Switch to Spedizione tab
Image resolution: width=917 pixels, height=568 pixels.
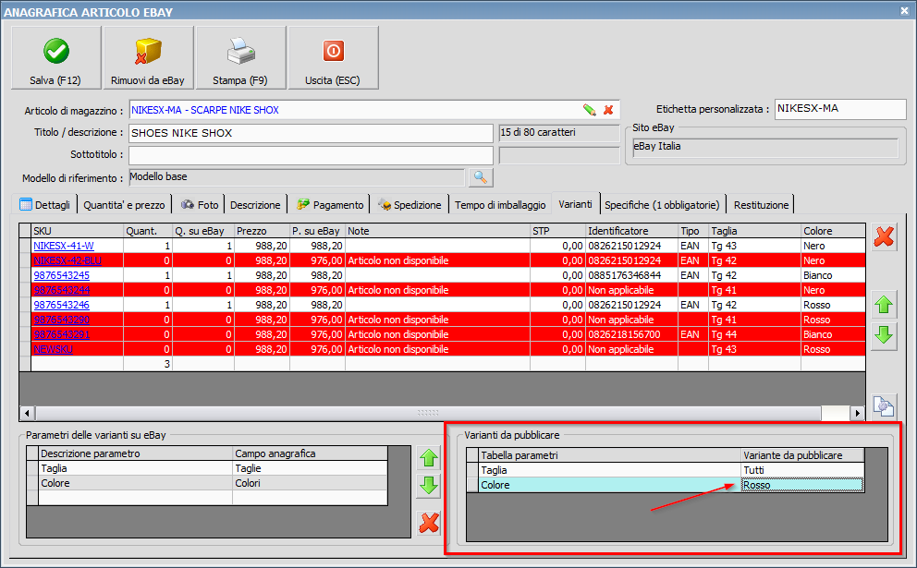pos(410,204)
